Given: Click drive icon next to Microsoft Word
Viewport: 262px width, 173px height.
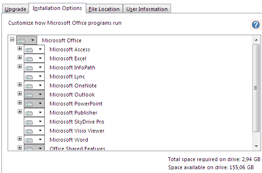Looking at the screenshot, I should (29, 140).
